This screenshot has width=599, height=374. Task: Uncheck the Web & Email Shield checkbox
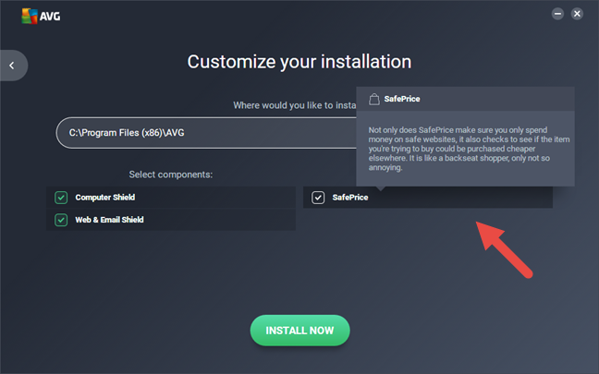[61, 220]
